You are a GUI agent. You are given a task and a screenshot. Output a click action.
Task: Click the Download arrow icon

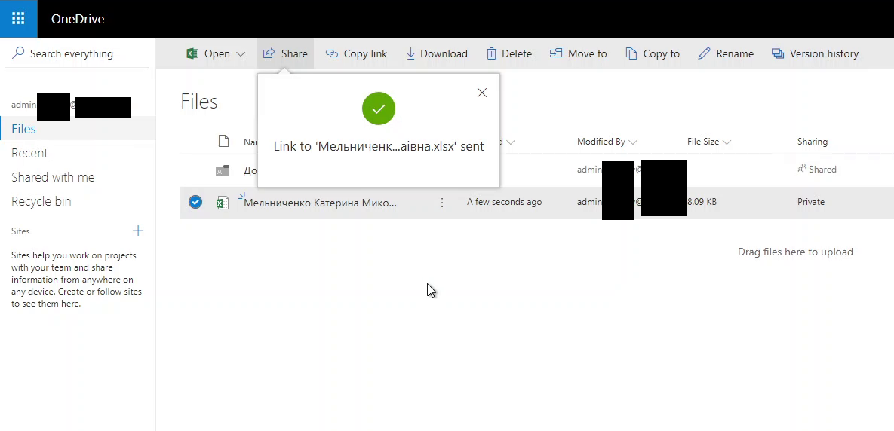point(410,53)
